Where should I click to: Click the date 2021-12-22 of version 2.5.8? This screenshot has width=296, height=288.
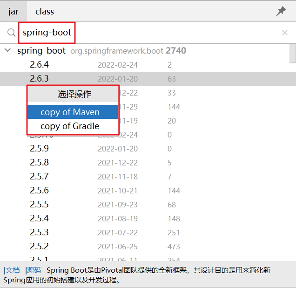tap(118, 163)
